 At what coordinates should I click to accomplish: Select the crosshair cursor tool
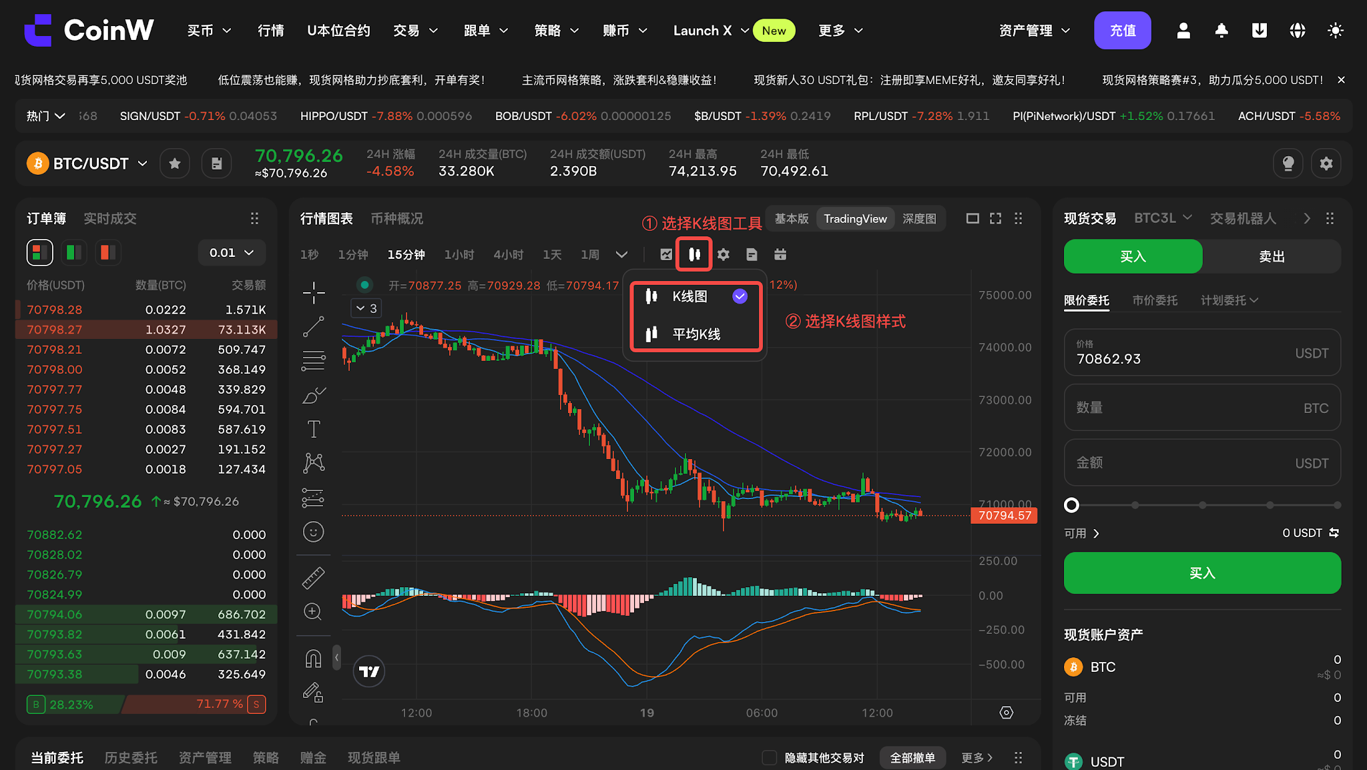[314, 292]
